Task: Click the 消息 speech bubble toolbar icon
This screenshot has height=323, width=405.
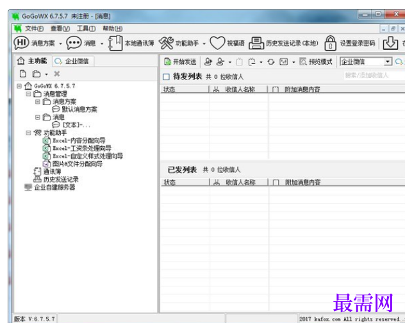Action: (x=74, y=43)
